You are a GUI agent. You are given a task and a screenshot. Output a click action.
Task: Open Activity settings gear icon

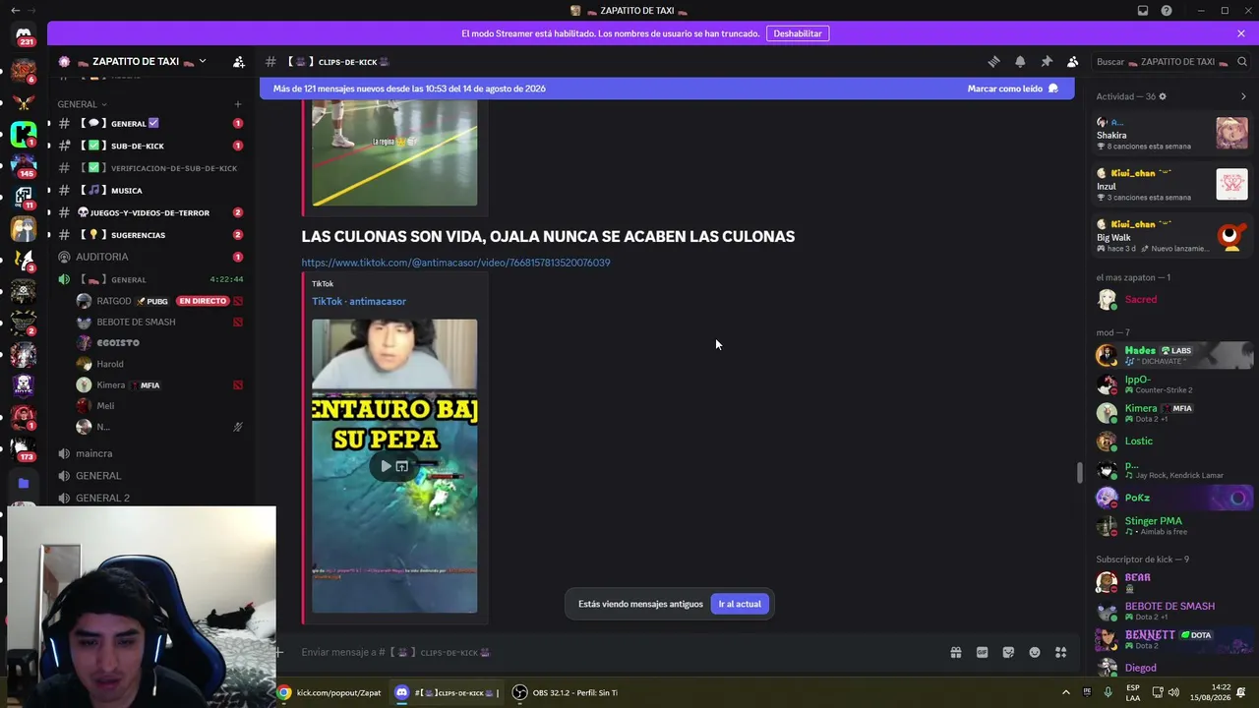[x=1163, y=96]
